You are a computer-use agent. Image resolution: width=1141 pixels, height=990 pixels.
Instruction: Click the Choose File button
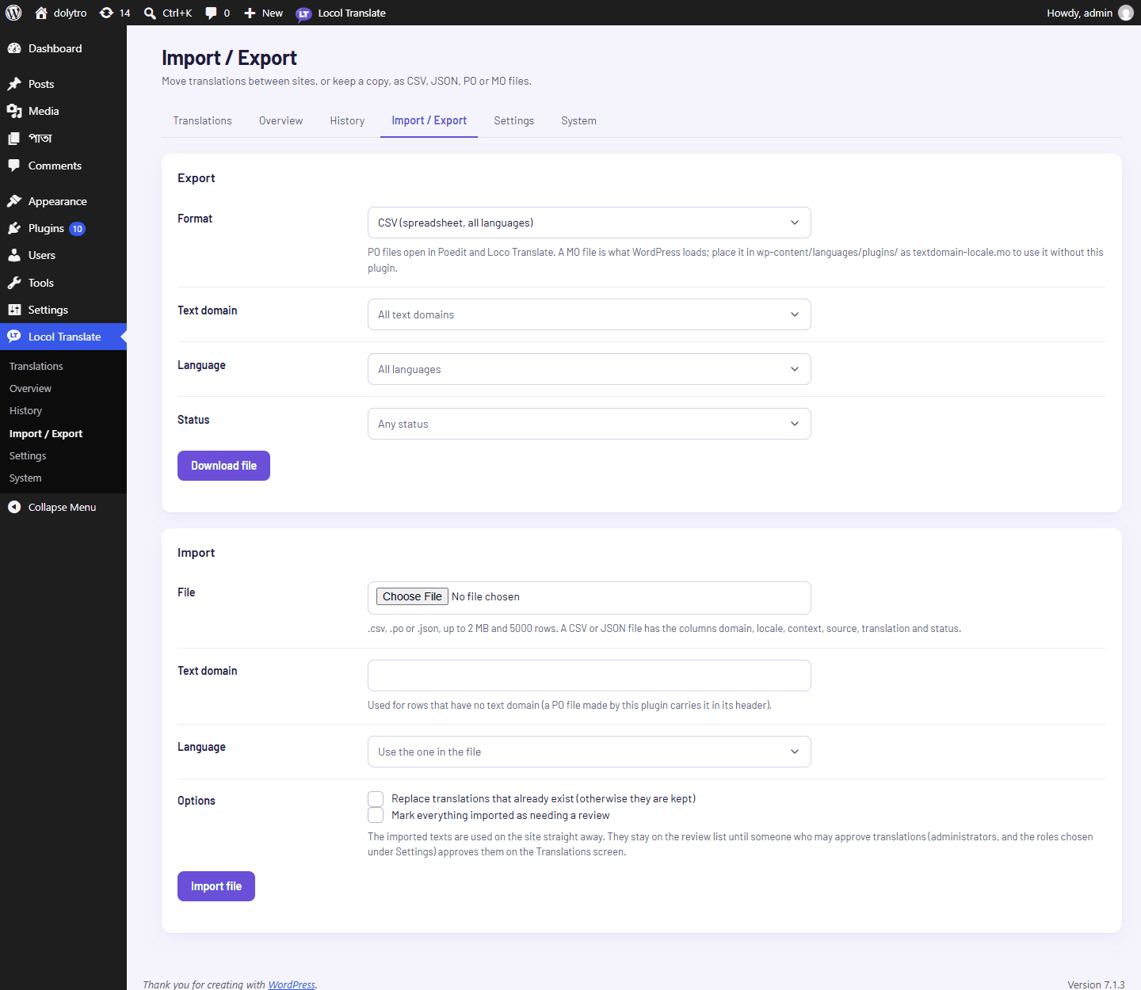(x=412, y=596)
